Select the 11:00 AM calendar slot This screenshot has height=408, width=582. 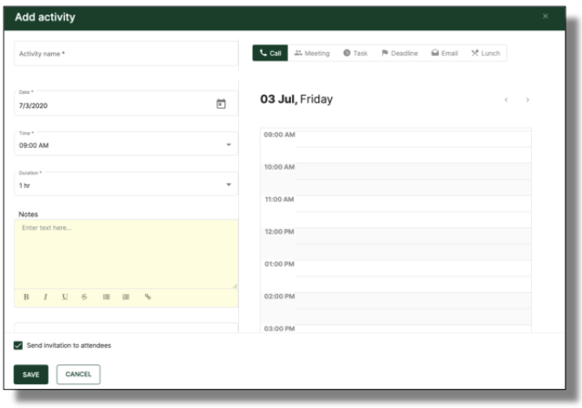(x=412, y=212)
